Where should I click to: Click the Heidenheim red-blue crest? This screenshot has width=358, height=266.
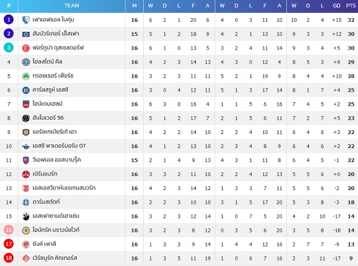(x=26, y=104)
